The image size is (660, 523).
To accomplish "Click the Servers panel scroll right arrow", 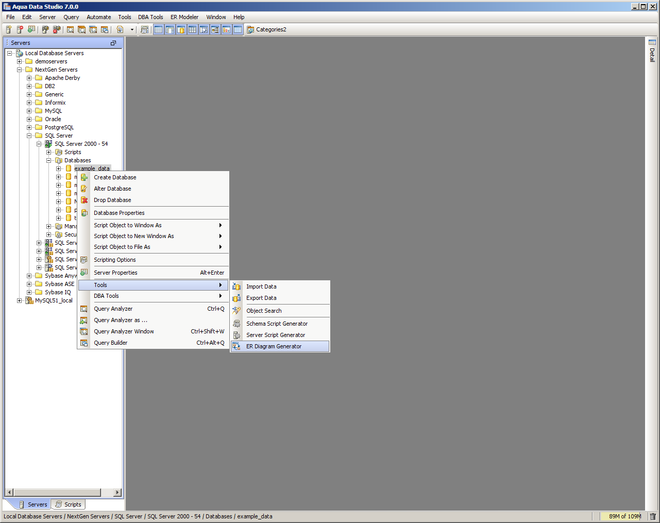I will pyautogui.click(x=118, y=492).
